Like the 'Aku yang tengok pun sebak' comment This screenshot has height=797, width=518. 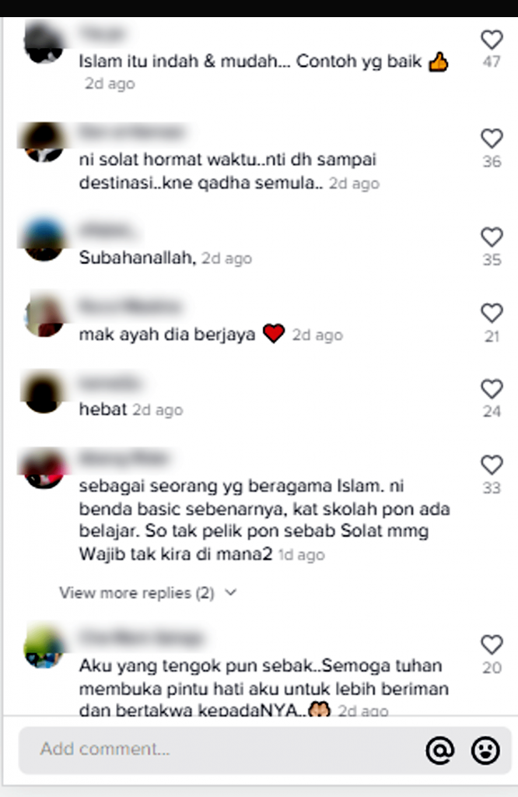(x=492, y=644)
